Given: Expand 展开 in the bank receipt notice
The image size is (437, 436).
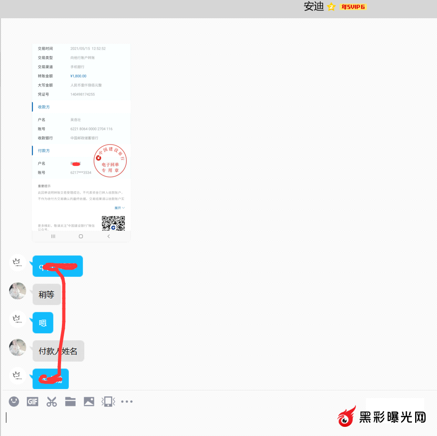Looking at the screenshot, I should click(119, 208).
